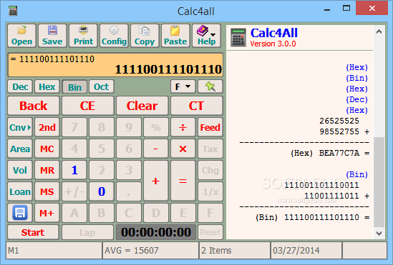
Task: Pin the calculator window on top
Action: coord(210,86)
